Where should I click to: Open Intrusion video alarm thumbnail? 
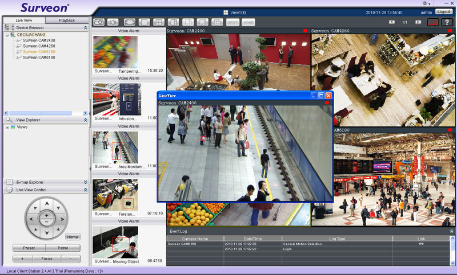[117, 99]
